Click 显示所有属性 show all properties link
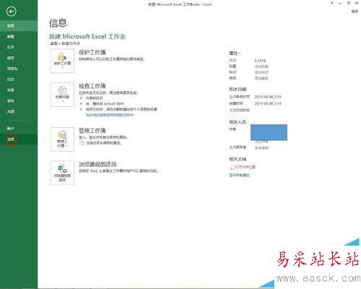This screenshot has height=289, width=361. point(239,175)
